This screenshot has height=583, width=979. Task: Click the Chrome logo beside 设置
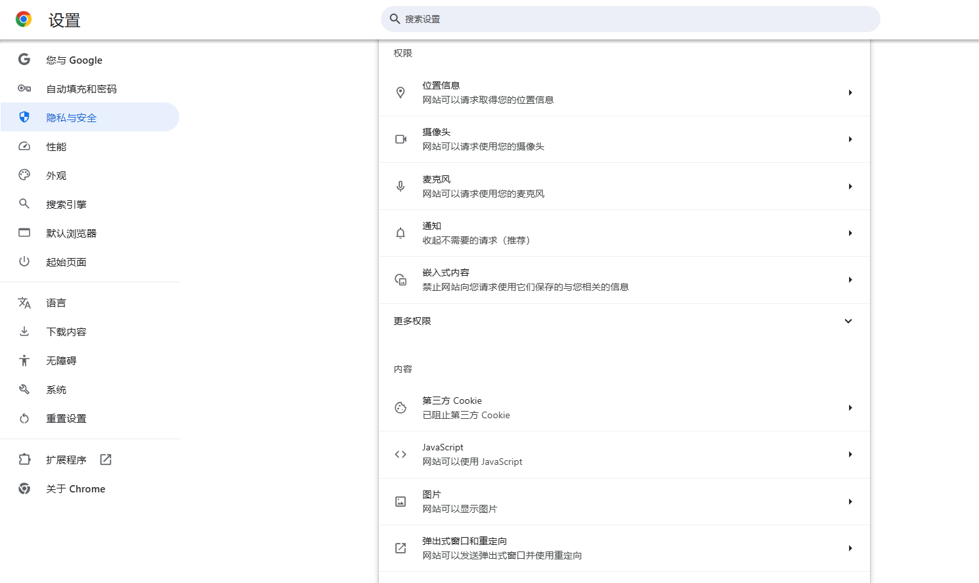pos(24,20)
